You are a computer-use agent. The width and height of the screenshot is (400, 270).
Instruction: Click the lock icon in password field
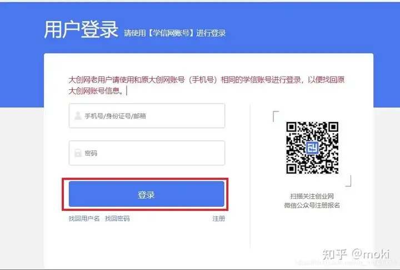(x=78, y=153)
